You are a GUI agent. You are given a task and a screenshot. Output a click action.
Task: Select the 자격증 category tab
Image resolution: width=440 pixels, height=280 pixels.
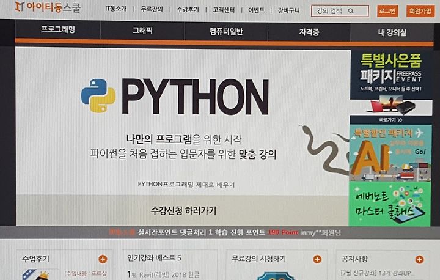pyautogui.click(x=309, y=32)
